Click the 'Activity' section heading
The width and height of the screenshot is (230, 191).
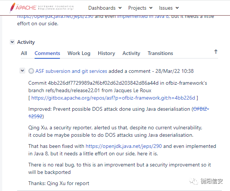(x=26, y=42)
